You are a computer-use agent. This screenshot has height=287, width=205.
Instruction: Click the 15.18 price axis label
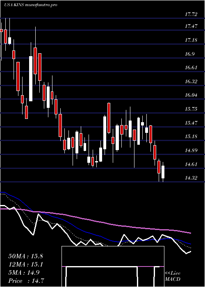(x=191, y=137)
